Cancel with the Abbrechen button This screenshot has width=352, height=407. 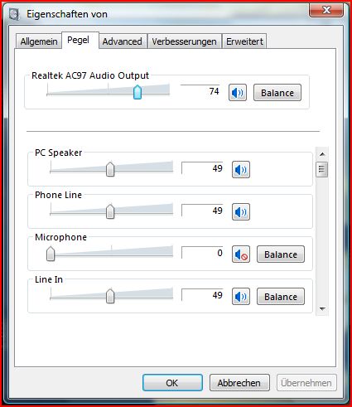coord(239,383)
